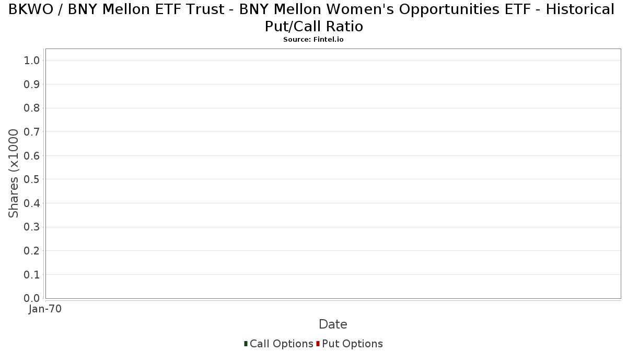Click the Jan-70 x-axis tick label
Viewport: 627px width, 352px height.
[45, 309]
